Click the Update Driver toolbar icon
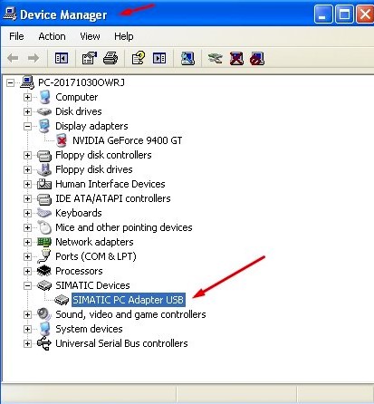 (216, 58)
